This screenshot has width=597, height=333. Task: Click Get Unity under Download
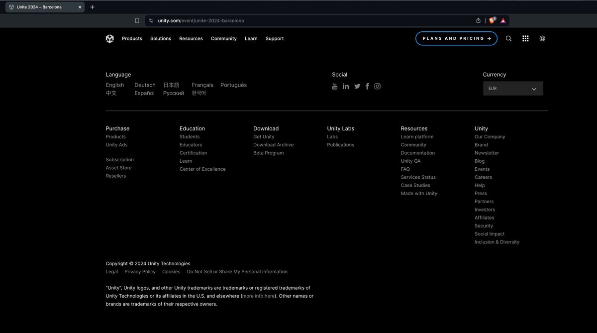[264, 137]
